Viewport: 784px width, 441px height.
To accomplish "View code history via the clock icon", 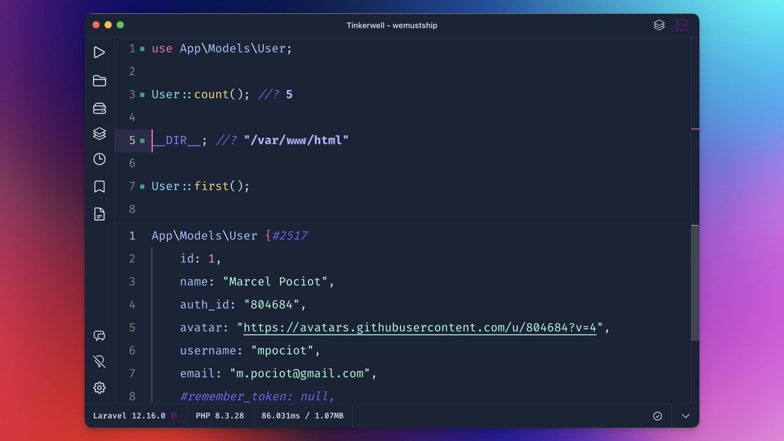I will click(x=99, y=159).
